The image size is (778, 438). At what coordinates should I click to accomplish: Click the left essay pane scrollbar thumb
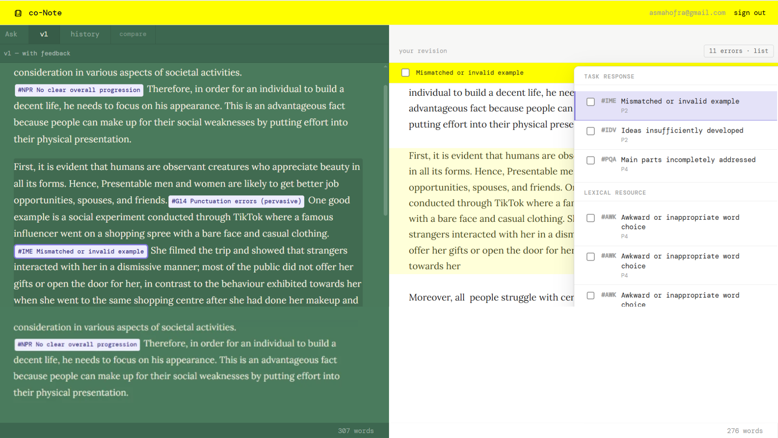pyautogui.click(x=385, y=150)
